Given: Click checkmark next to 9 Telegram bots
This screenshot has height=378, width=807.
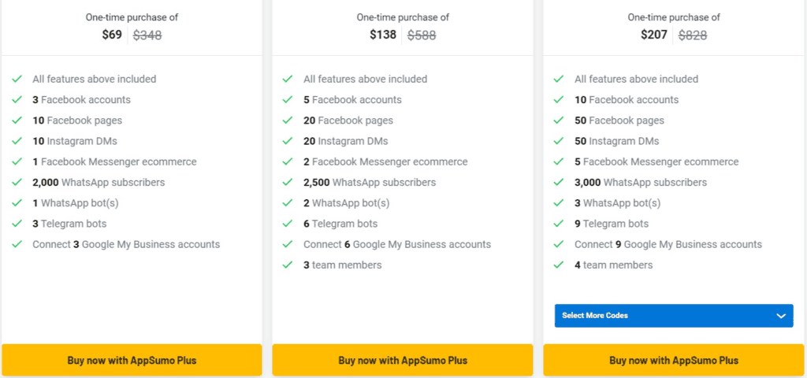Looking at the screenshot, I should 559,224.
